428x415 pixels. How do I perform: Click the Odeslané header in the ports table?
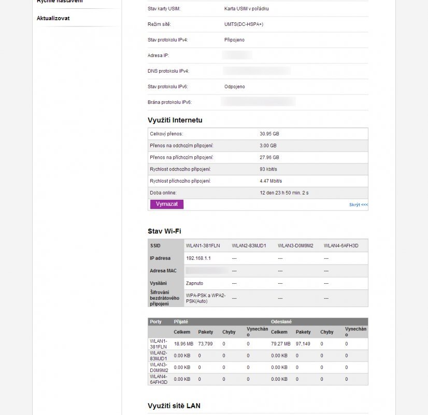coord(281,322)
